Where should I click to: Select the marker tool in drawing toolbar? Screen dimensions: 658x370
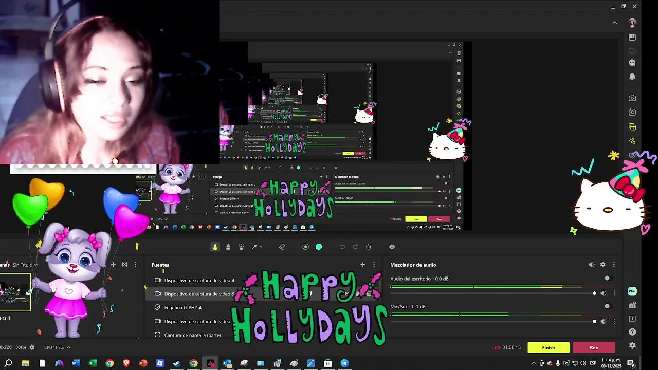[x=228, y=247]
